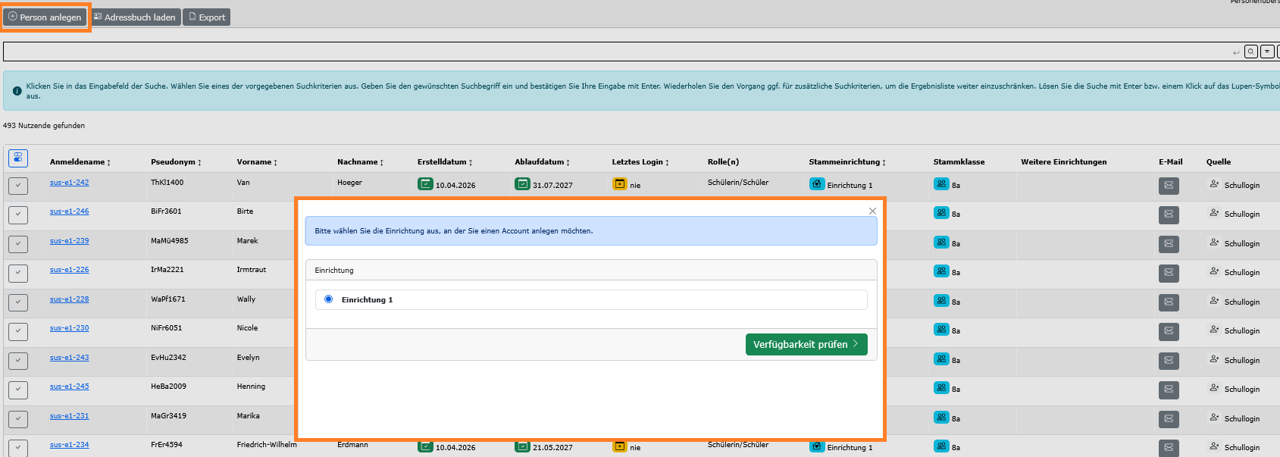Open user link sus-e1-234
This screenshot has height=457, width=1280.
69,445
